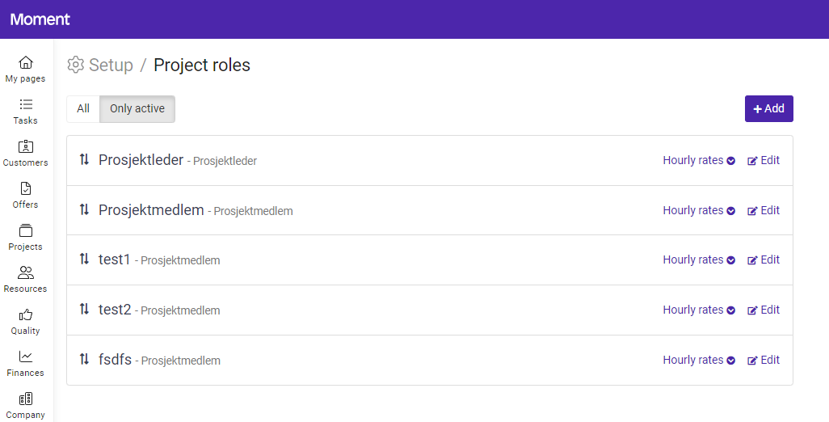
Task: Edit the test2 role
Action: (764, 310)
